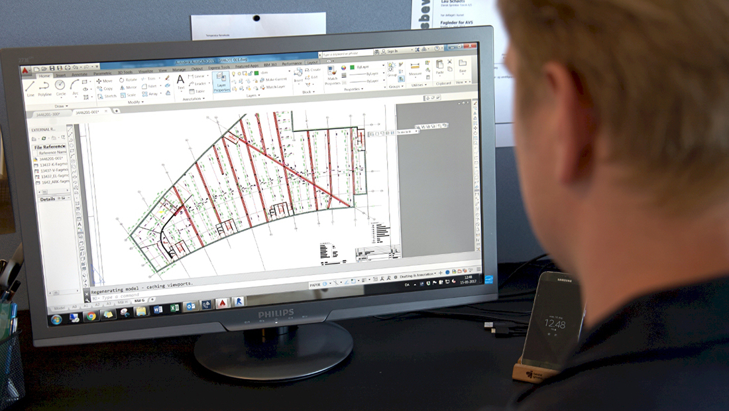Select the Measure utility
This screenshot has width=729, height=411.
pyautogui.click(x=415, y=68)
